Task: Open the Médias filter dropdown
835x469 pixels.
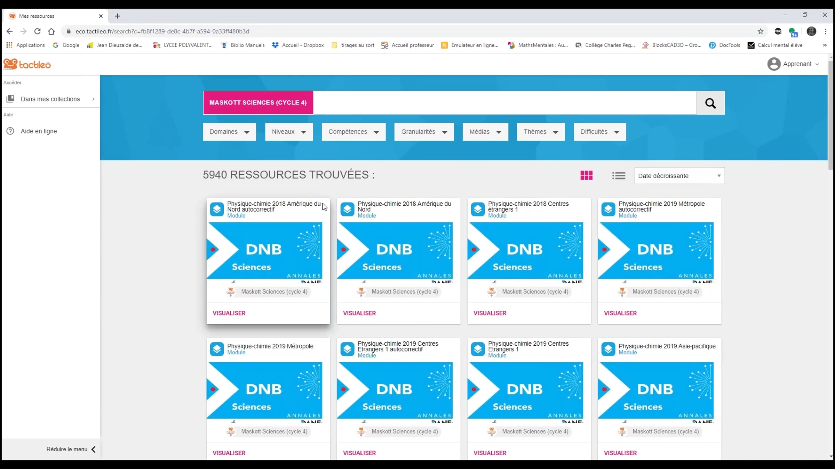Action: pyautogui.click(x=485, y=132)
